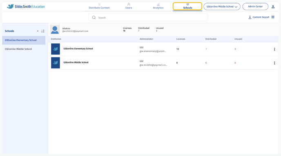Sort by the Institution column header
The height and width of the screenshot is (156, 281).
click(56, 39)
